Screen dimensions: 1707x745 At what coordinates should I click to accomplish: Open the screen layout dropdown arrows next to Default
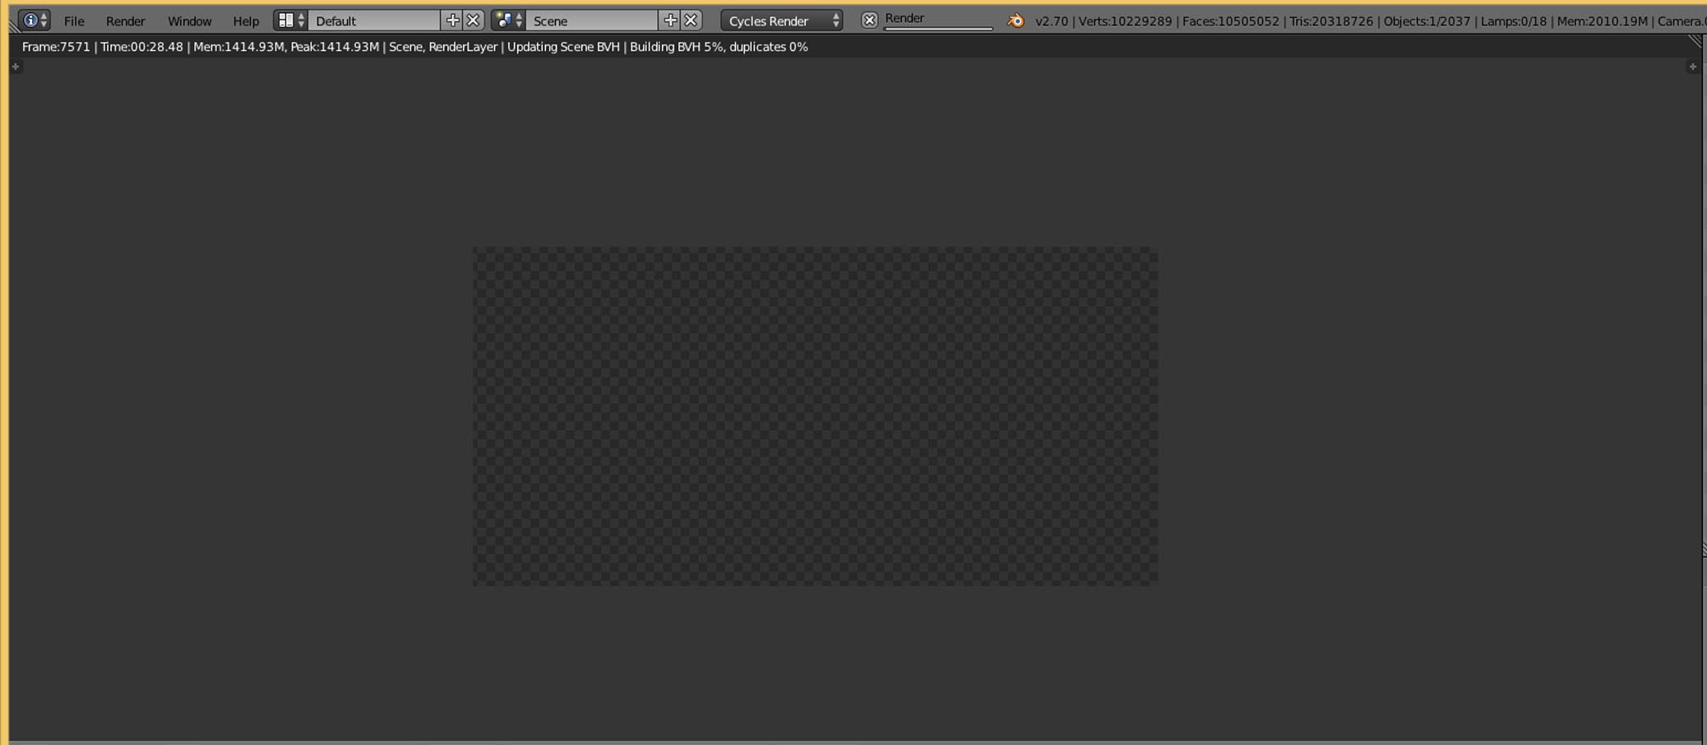pyautogui.click(x=302, y=19)
